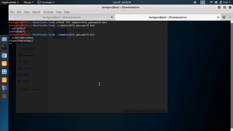
Task: Switch to the first inactive terminal tab
Action: tap(62, 17)
